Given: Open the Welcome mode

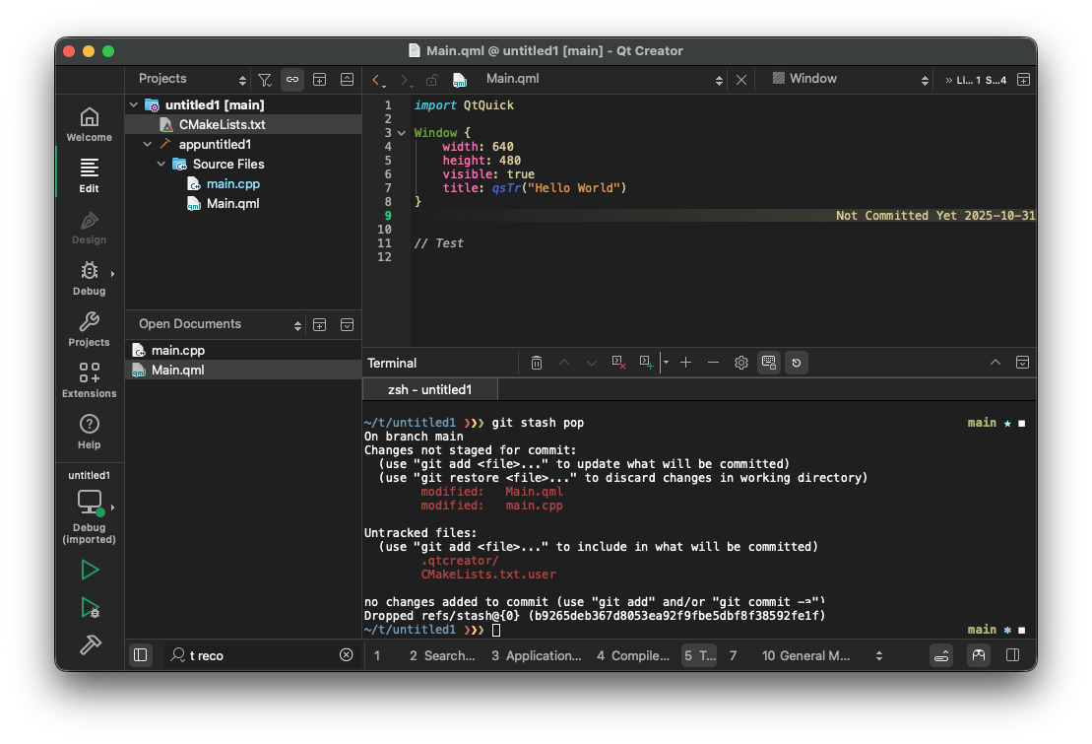Looking at the screenshot, I should [x=89, y=124].
